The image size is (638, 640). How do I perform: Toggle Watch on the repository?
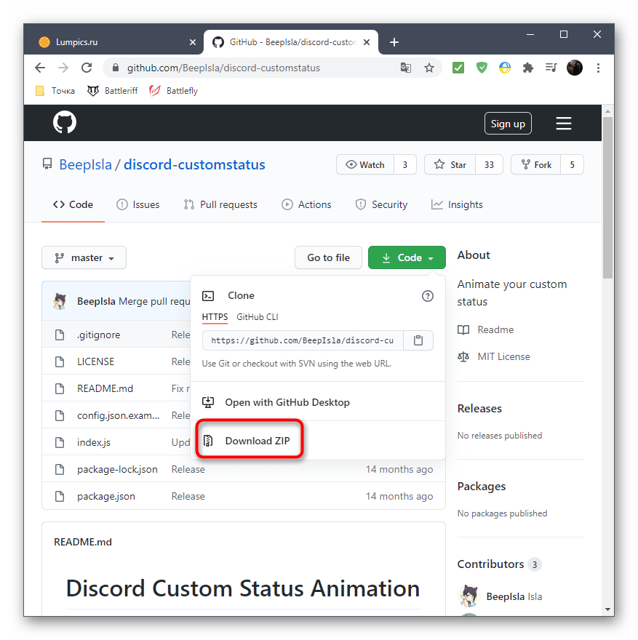365,164
